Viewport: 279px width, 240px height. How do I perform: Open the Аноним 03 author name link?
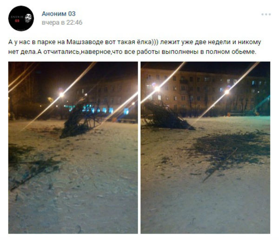[x=59, y=13]
